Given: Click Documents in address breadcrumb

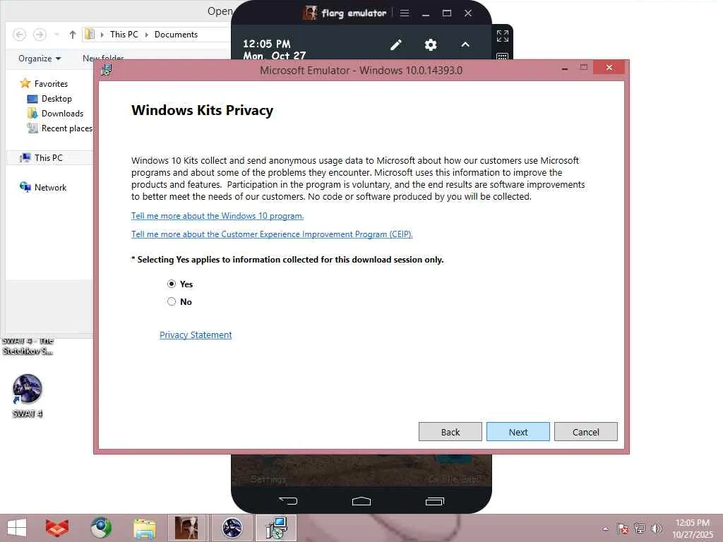Looking at the screenshot, I should (176, 35).
